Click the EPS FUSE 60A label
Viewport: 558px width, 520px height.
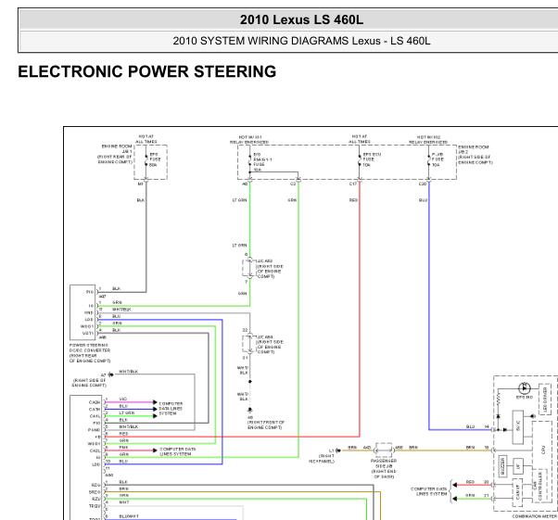(x=155, y=159)
